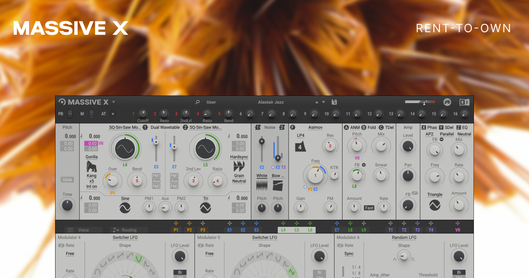Click the Noise 1 source badge

point(258,128)
